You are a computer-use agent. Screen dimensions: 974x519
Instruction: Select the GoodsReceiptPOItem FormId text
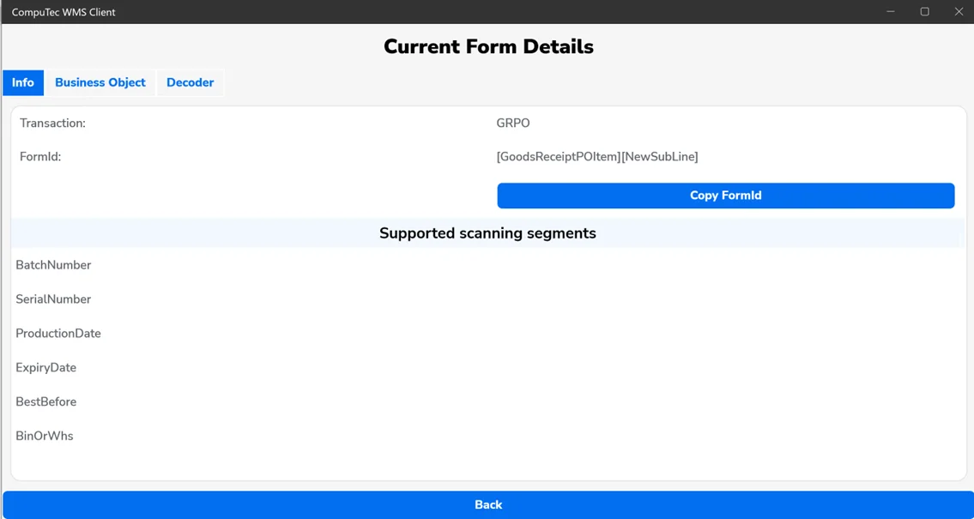click(598, 156)
